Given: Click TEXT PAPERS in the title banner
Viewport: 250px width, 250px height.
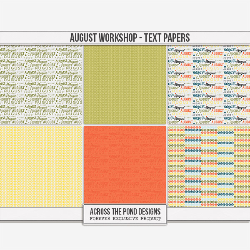Looking at the screenshot, I should 165,37.
